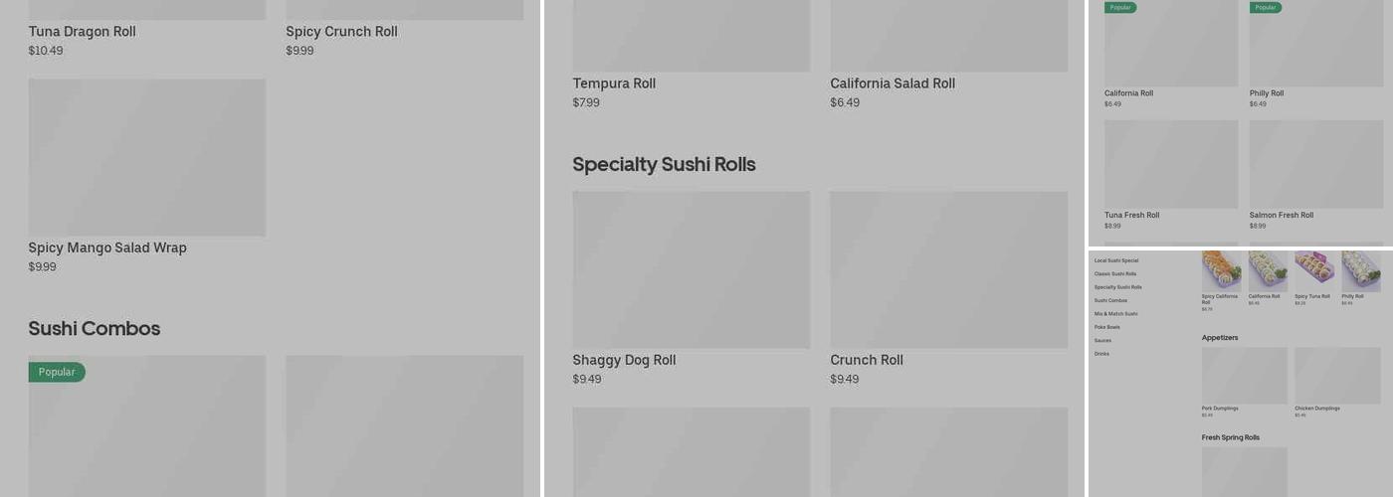1393x497 pixels.
Task: Go to Local Sushi Special category
Action: [1116, 260]
